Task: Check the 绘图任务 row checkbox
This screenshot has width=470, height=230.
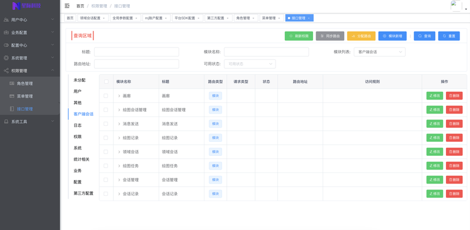Action: [x=106, y=166]
